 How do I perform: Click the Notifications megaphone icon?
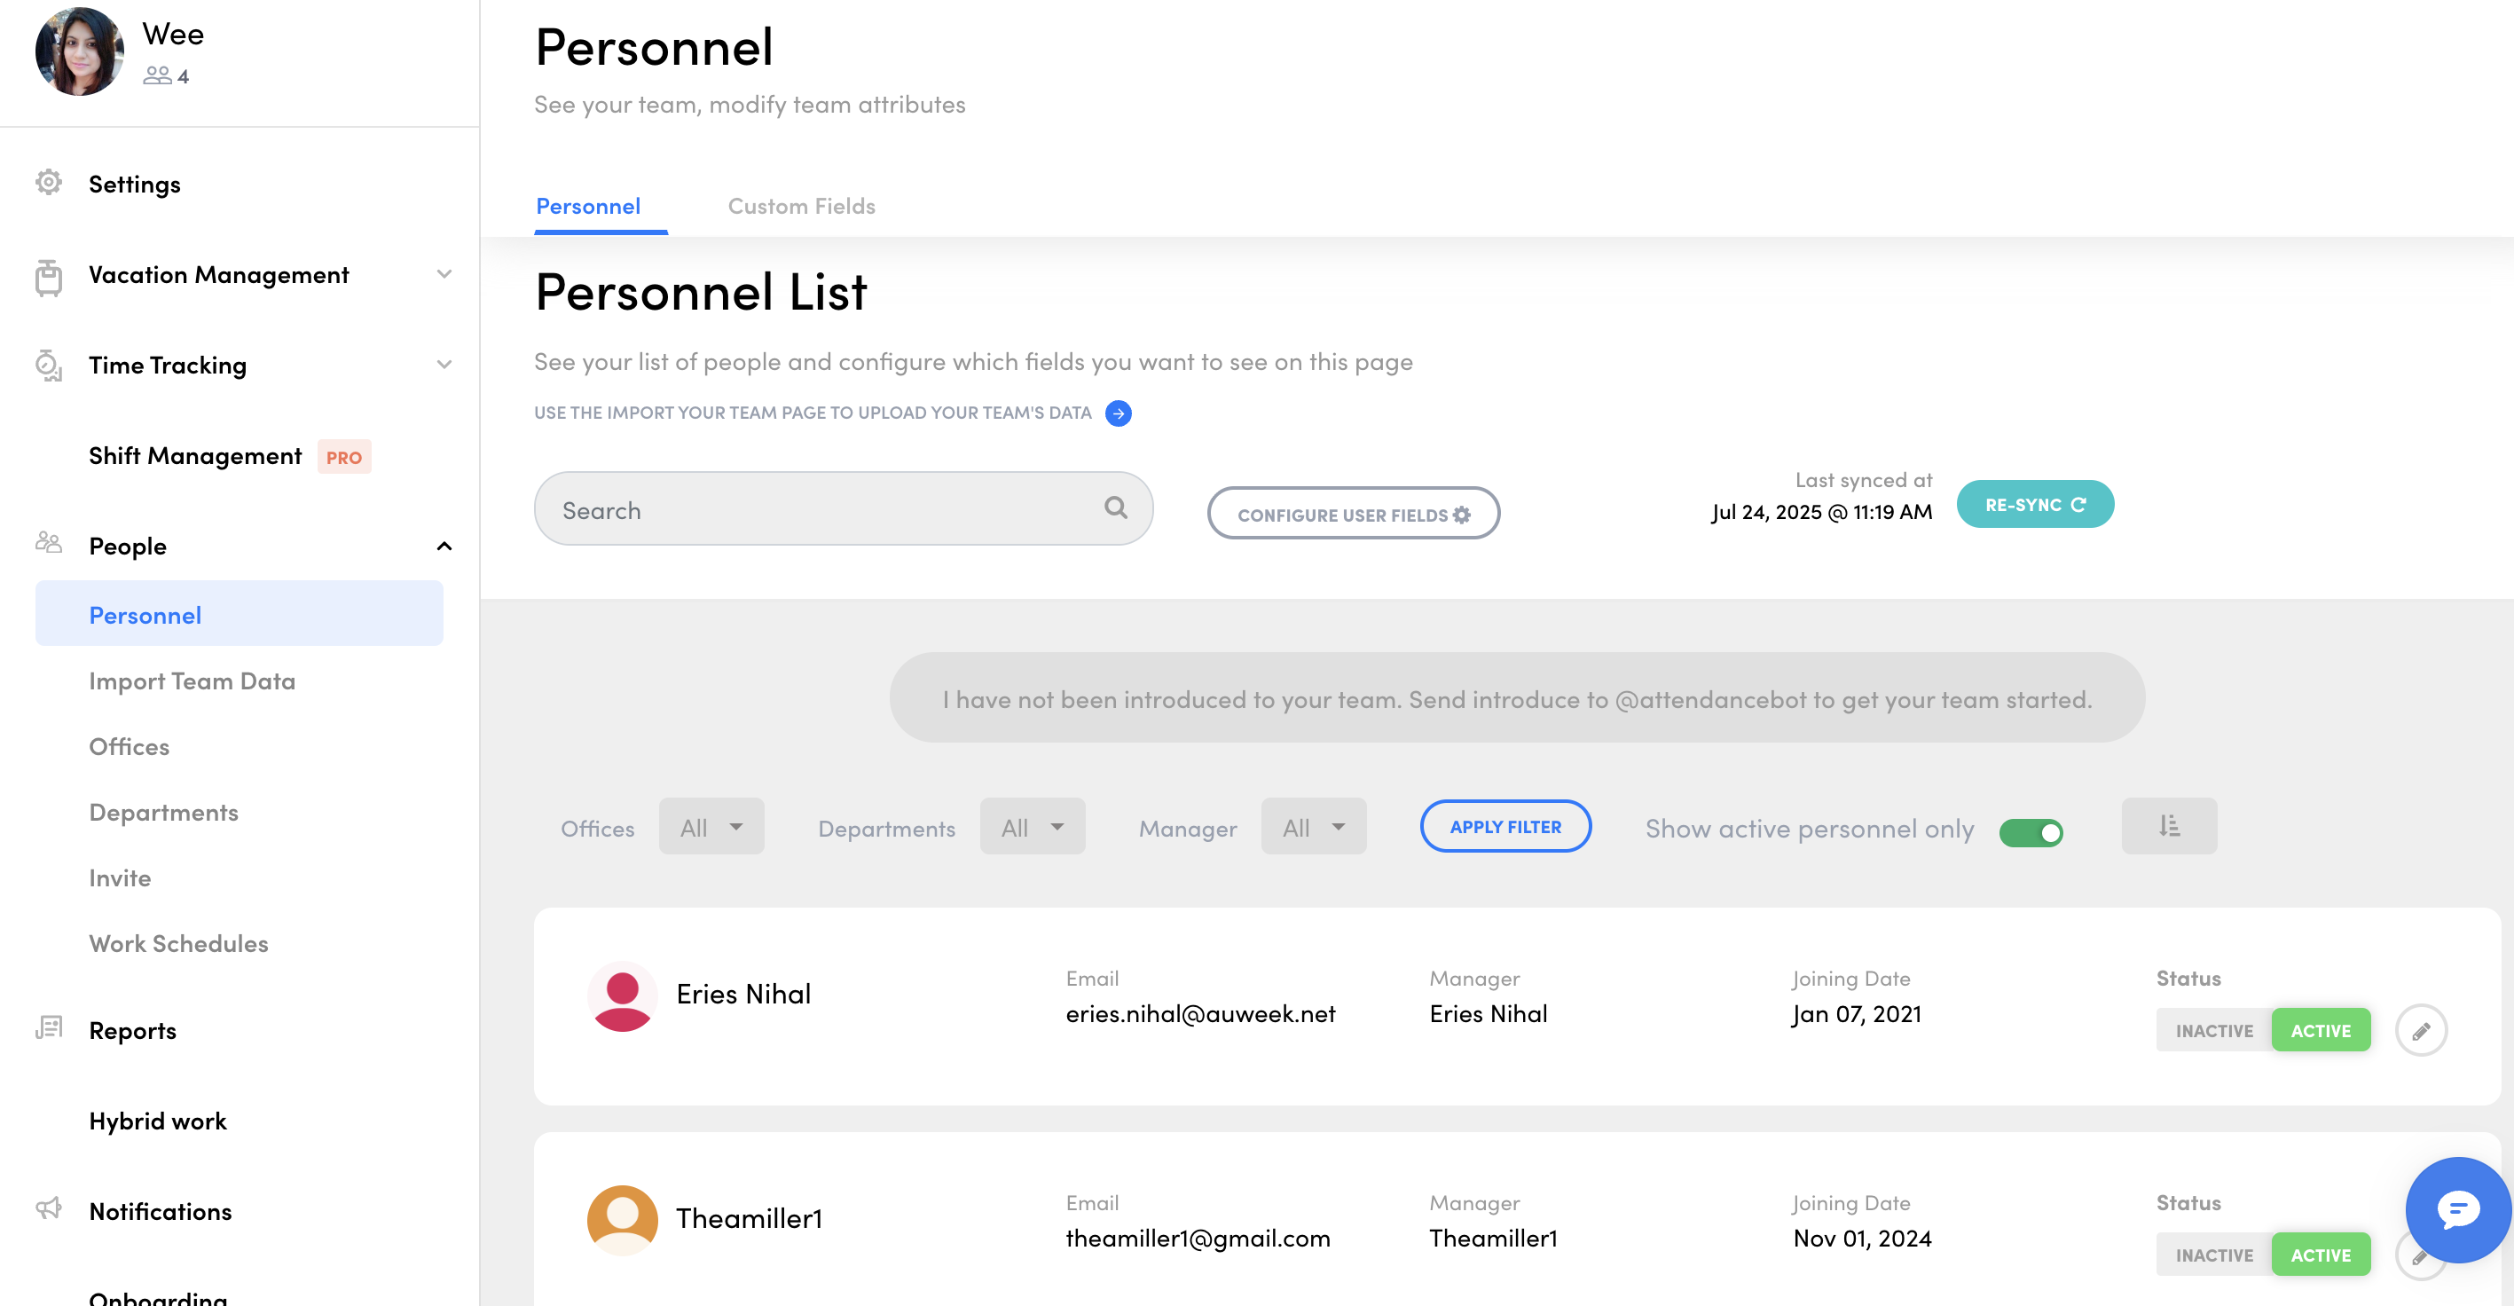[49, 1209]
